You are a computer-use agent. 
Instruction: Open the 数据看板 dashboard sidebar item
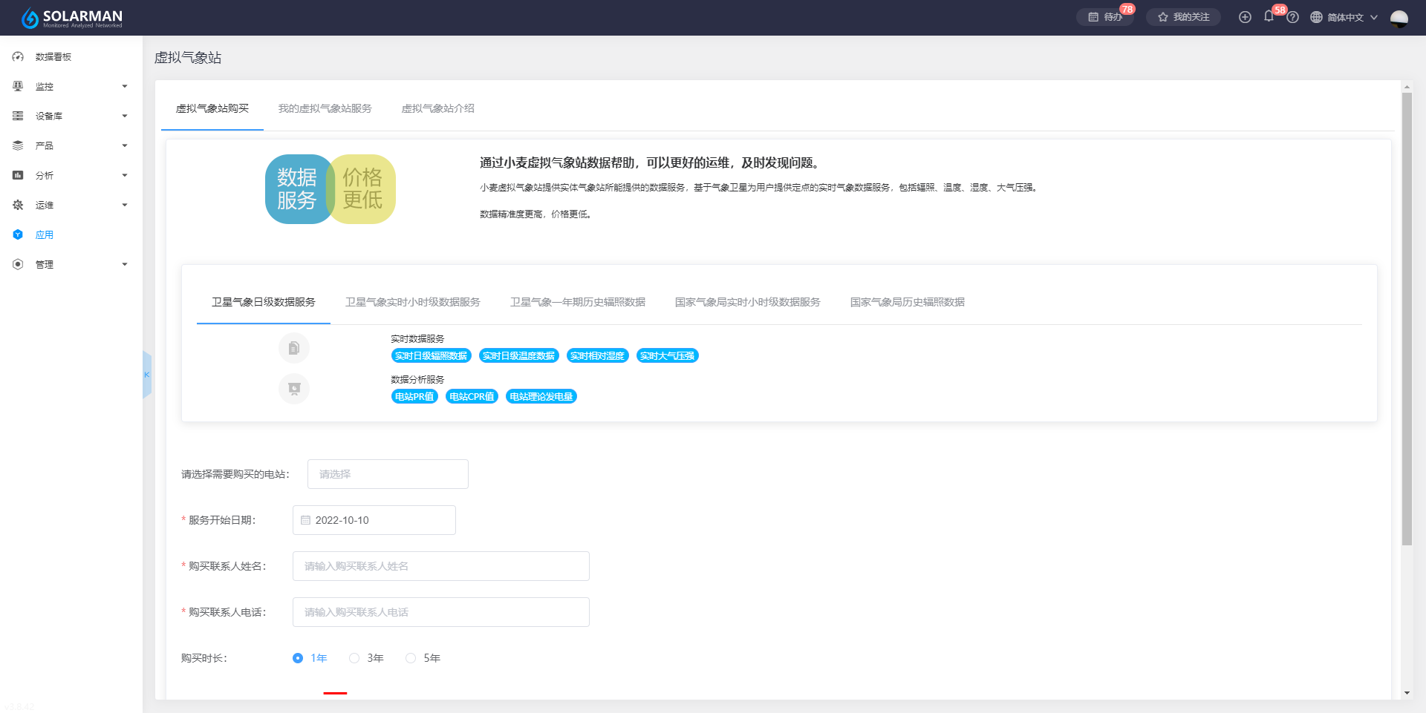pyautogui.click(x=53, y=57)
